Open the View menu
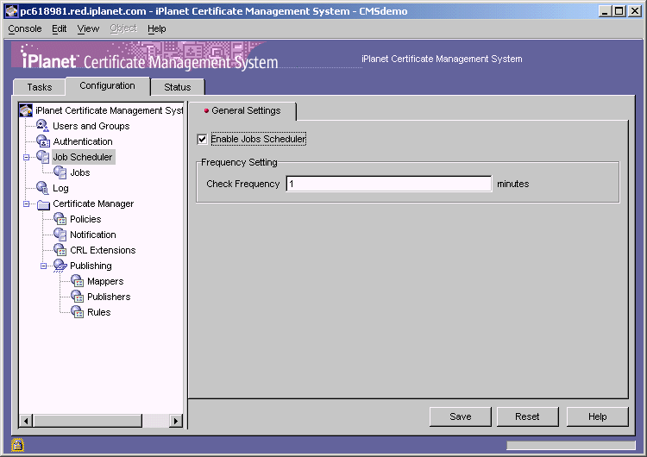This screenshot has width=647, height=457. (88, 28)
